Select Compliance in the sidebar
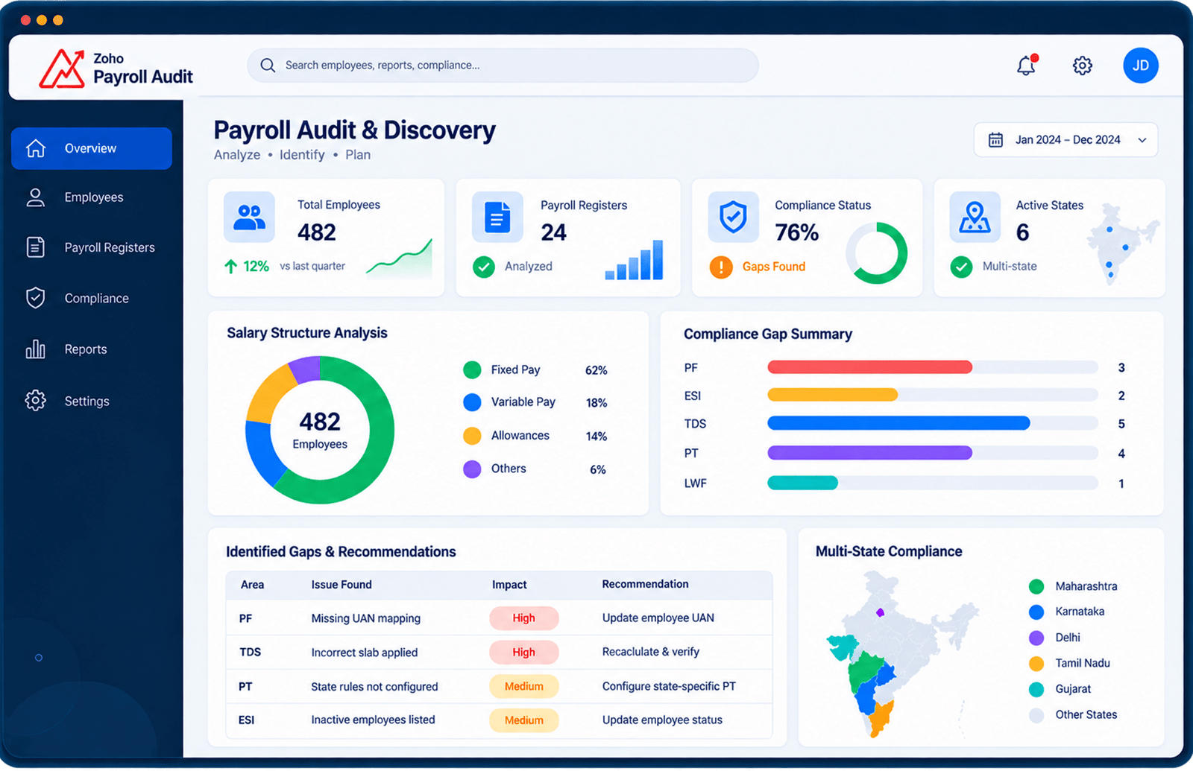The image size is (1193, 771). coord(92,298)
